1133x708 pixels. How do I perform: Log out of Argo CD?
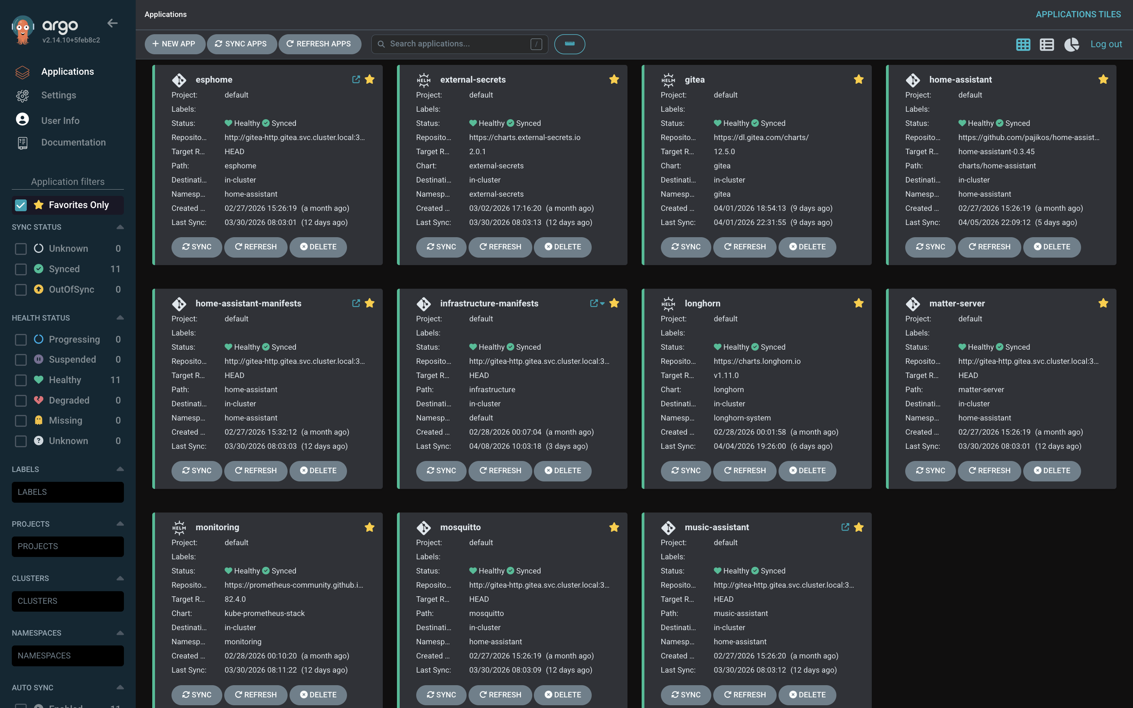point(1106,44)
